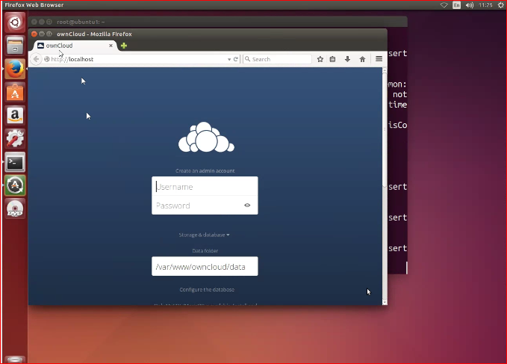Click scrollbar down arrow in Firefox
Viewport: 507px width, 364px height.
tap(385, 302)
